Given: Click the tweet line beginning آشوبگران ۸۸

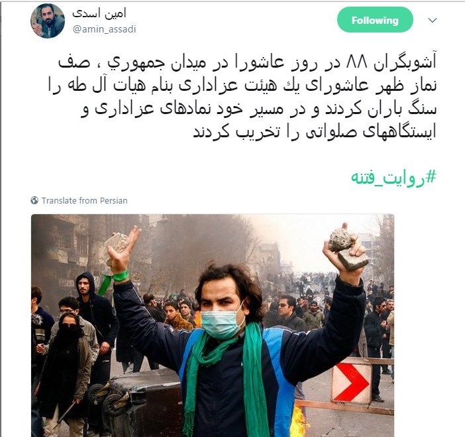Looking at the screenshot, I should 247,63.
